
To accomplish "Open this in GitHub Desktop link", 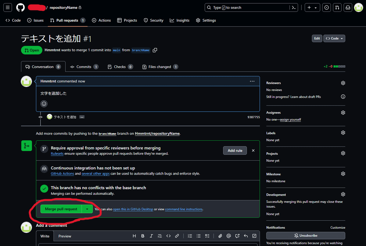I will pos(133,209).
